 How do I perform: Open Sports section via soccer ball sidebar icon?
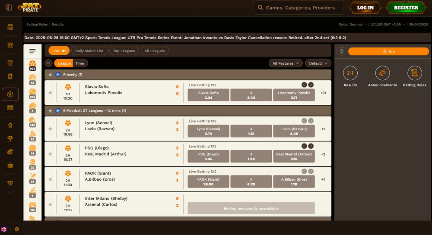tap(10, 94)
